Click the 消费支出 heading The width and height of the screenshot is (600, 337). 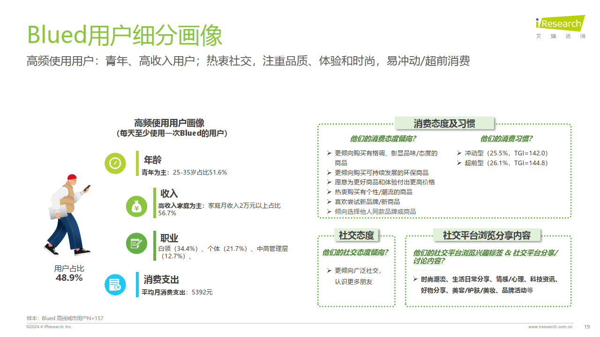pyautogui.click(x=162, y=279)
